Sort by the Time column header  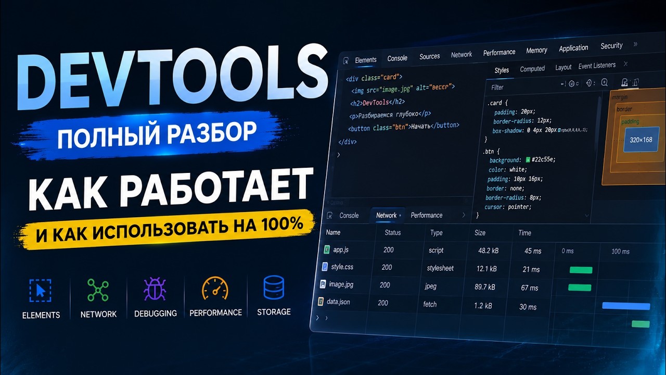point(524,233)
